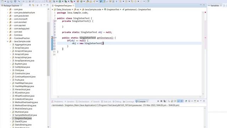
Task: Collapse the Java.Sample.code package node
Action: click(x=7, y=41)
